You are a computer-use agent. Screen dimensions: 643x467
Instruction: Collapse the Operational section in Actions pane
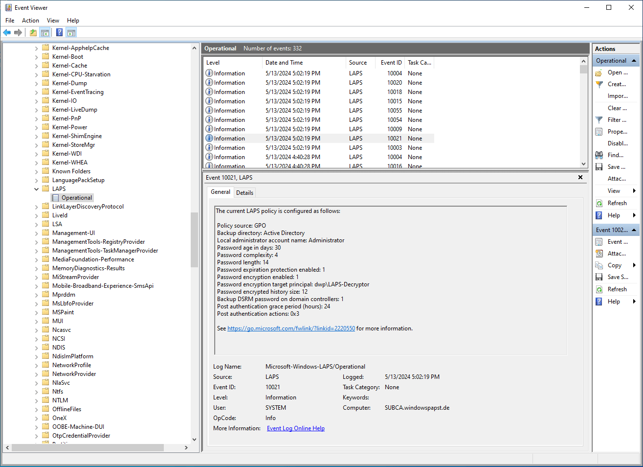point(634,61)
